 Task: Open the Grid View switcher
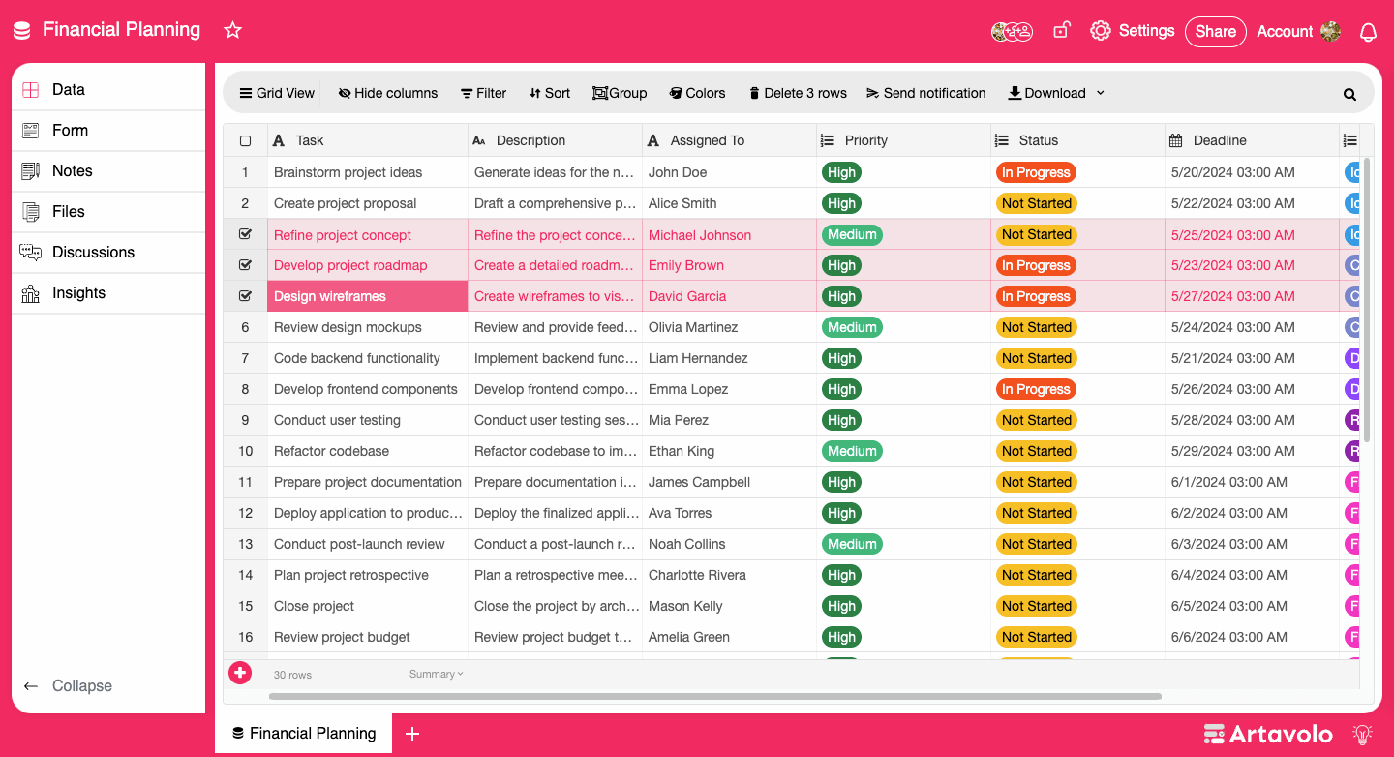coord(277,93)
